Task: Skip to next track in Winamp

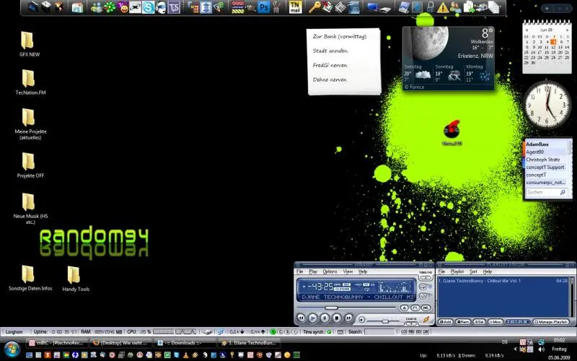Action: point(348,318)
